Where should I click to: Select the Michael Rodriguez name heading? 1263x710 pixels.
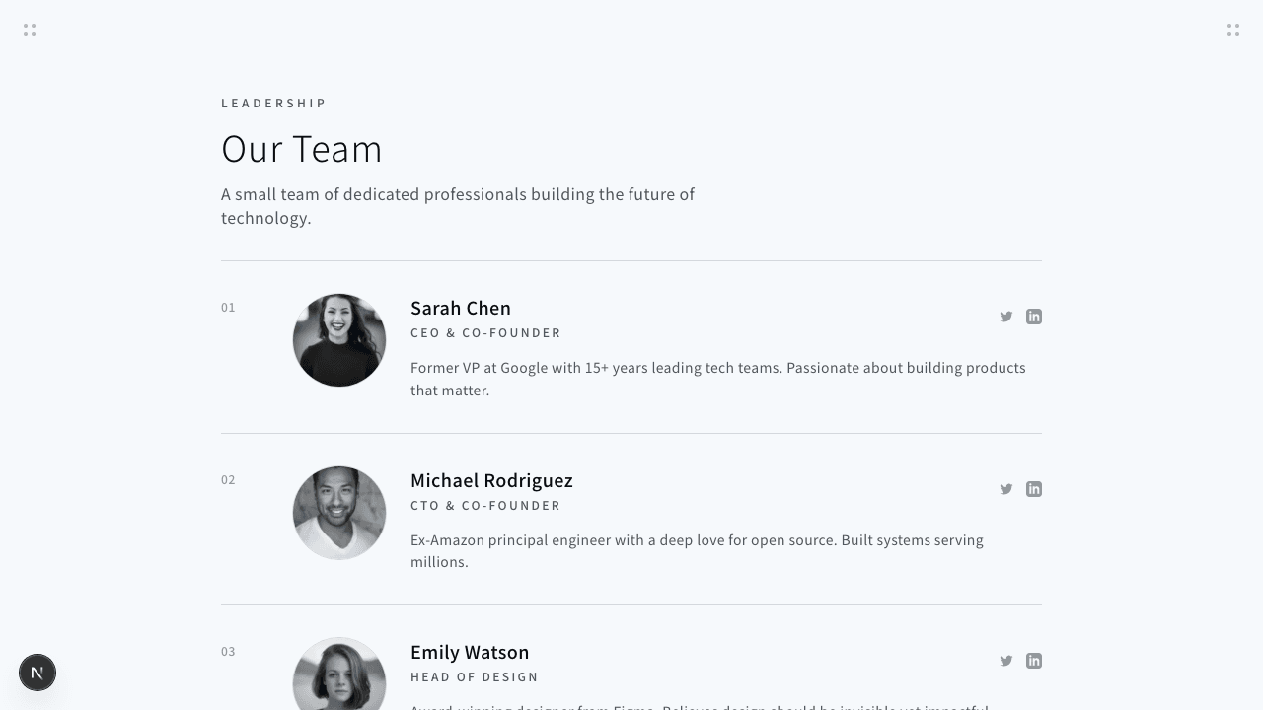(491, 480)
